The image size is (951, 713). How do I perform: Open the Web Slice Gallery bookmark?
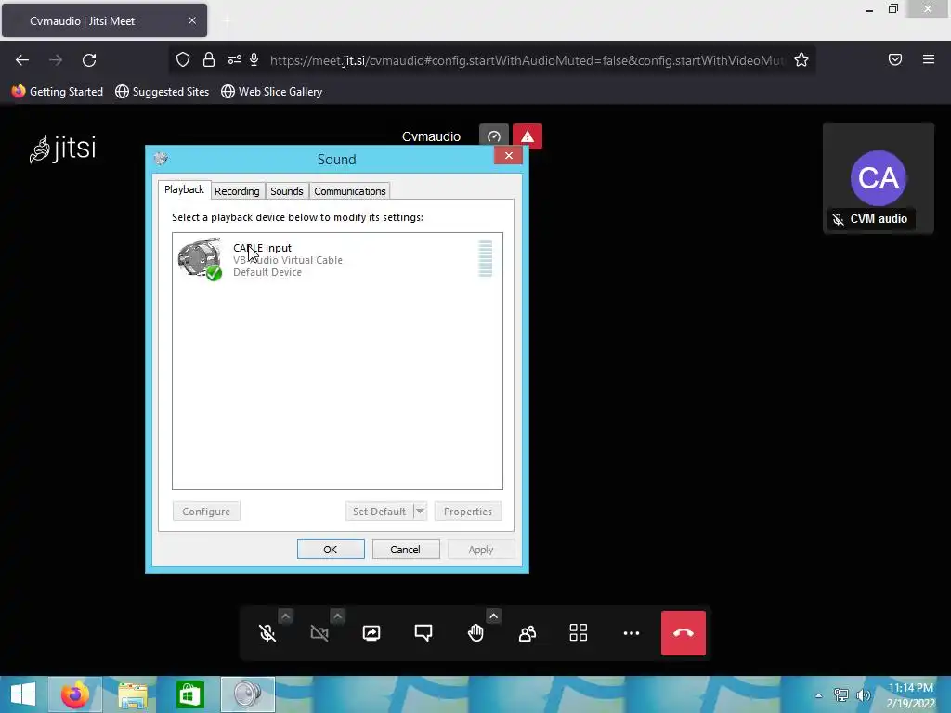tap(272, 92)
